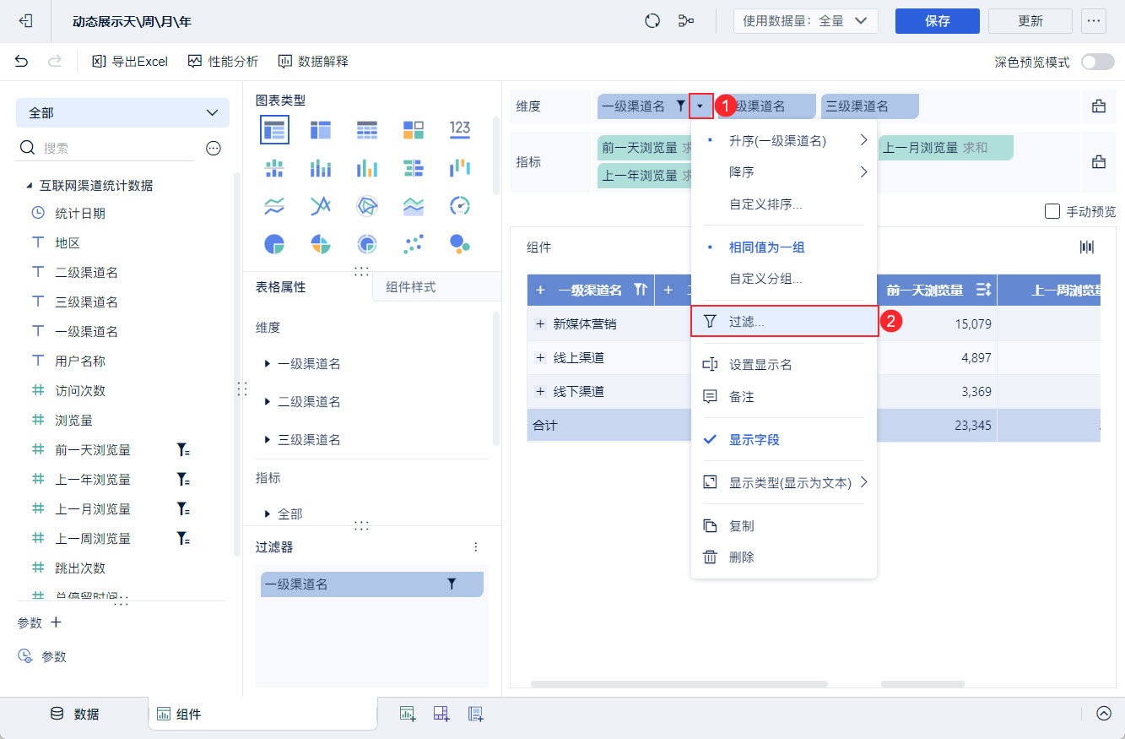Toggle the 深色预览模式 switch
1125x739 pixels.
(x=1097, y=62)
